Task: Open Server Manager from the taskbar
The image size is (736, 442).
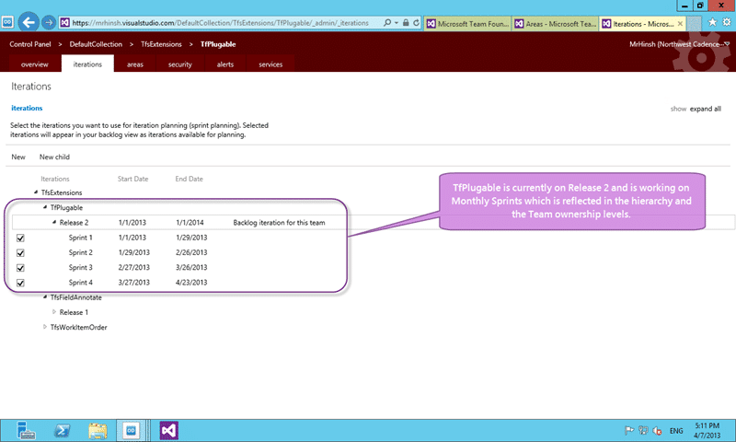Action: [26, 430]
